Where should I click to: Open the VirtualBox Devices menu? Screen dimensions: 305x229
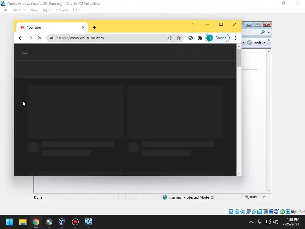pos(62,10)
